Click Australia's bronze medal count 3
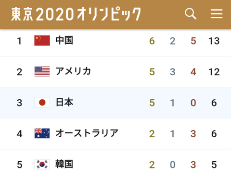This screenshot has height=177, width=231. (193, 134)
